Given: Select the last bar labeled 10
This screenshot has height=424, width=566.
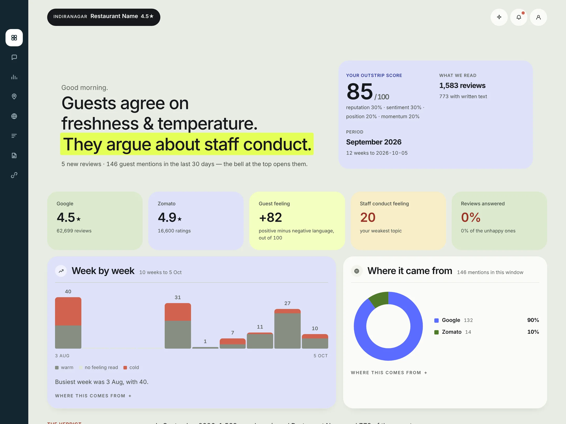Looking at the screenshot, I should tap(315, 341).
